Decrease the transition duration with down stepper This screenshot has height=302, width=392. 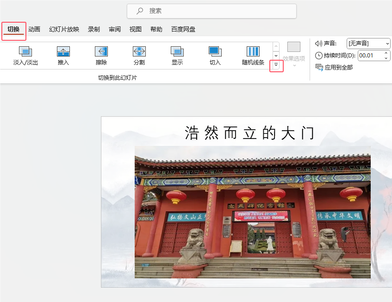[386, 58]
